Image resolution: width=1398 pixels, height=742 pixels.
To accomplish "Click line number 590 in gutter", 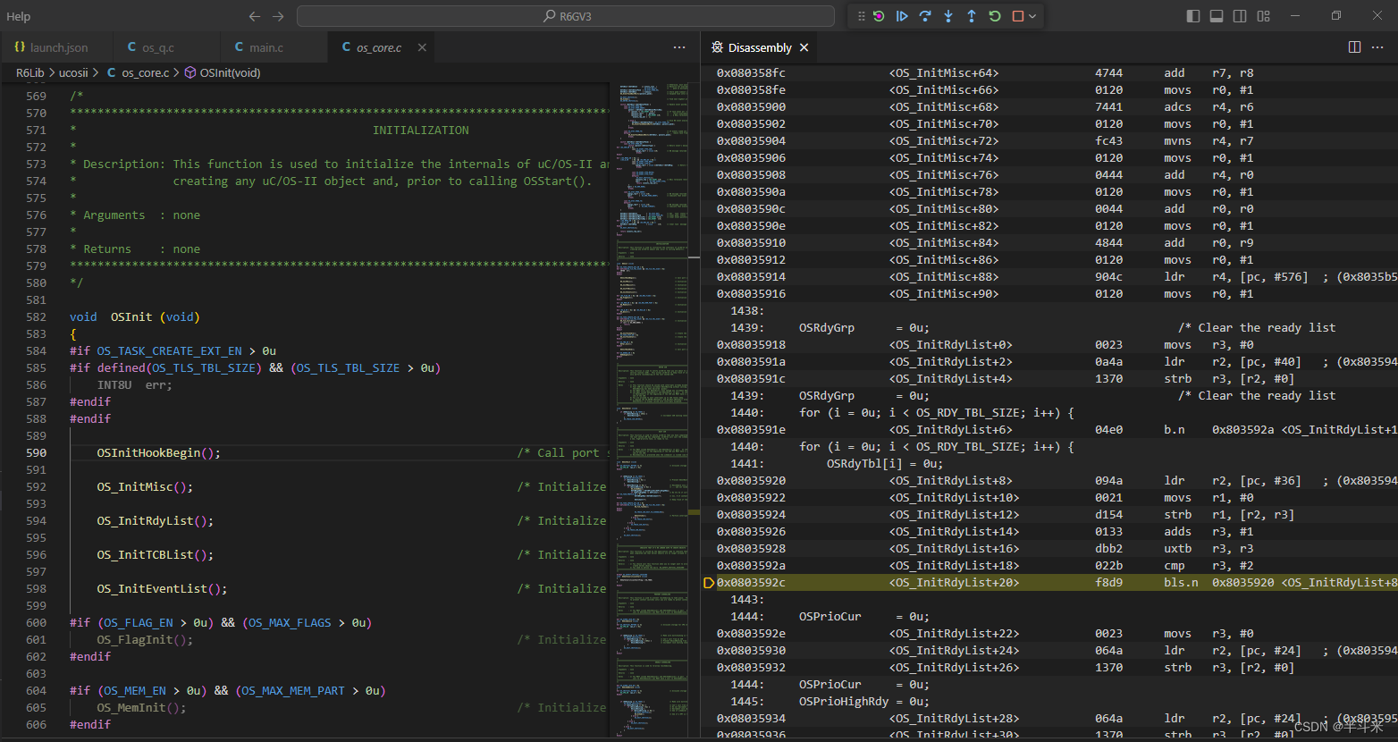I will (36, 452).
